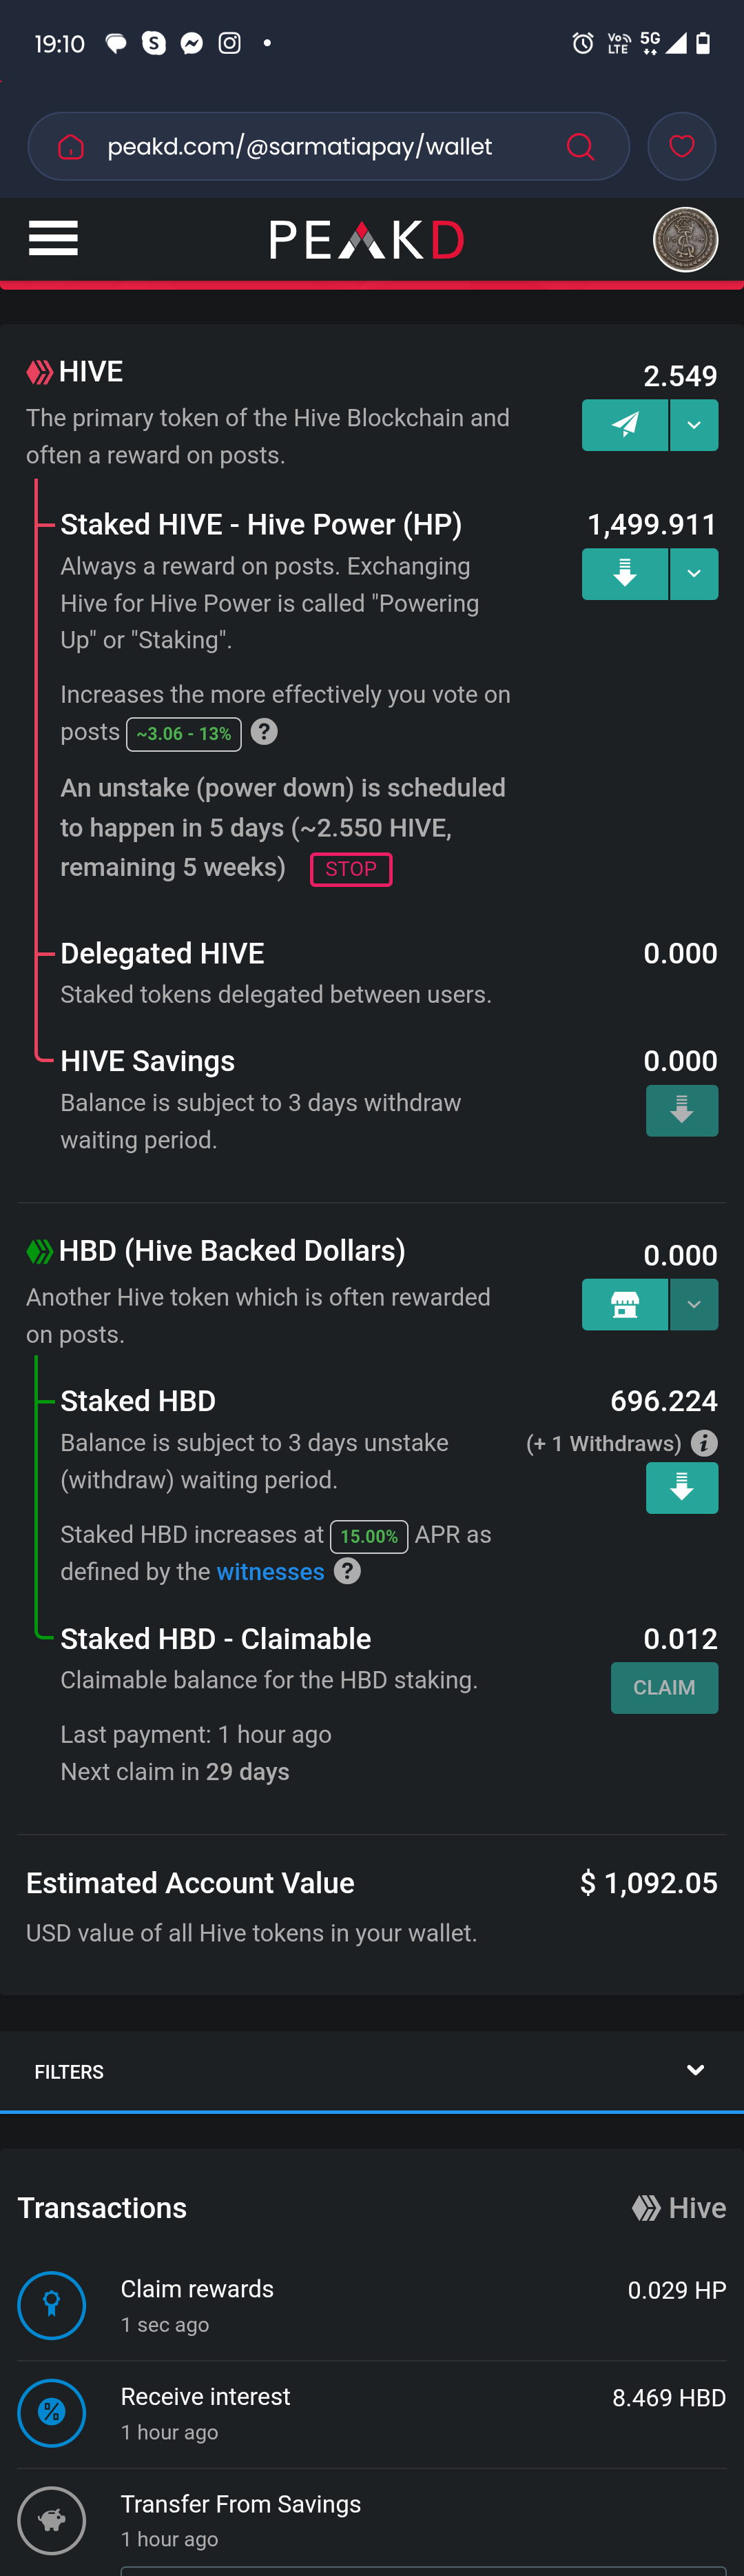
Task: Claim the staked HBD interest
Action: click(x=664, y=1687)
